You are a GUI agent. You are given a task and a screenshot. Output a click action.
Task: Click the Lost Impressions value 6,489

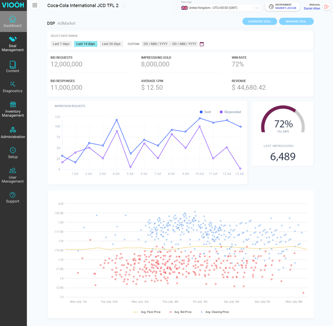tap(283, 157)
